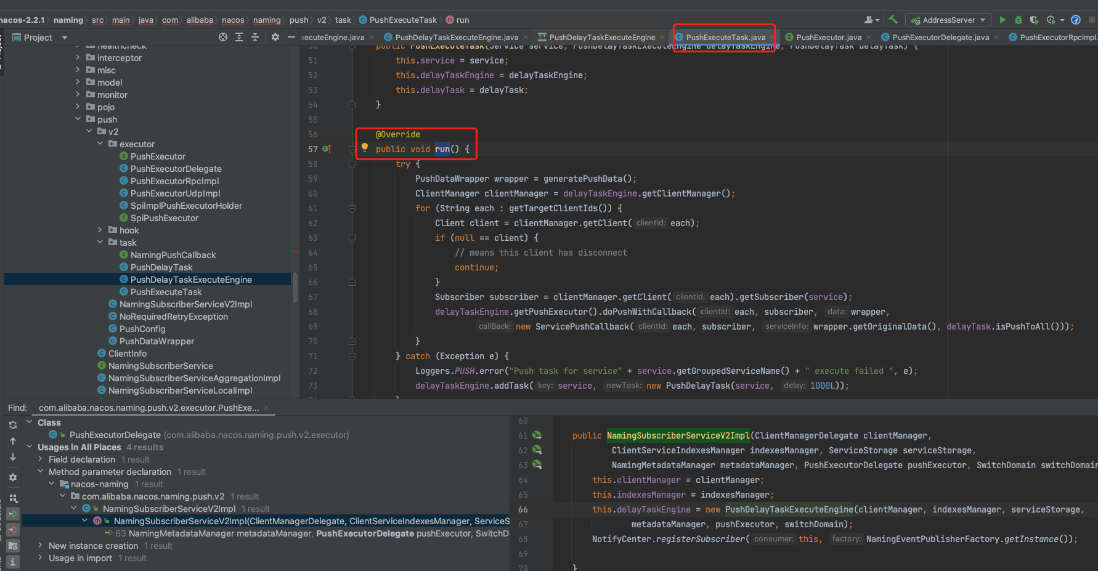
Task: Expand all in the Project panel
Action: pos(239,37)
